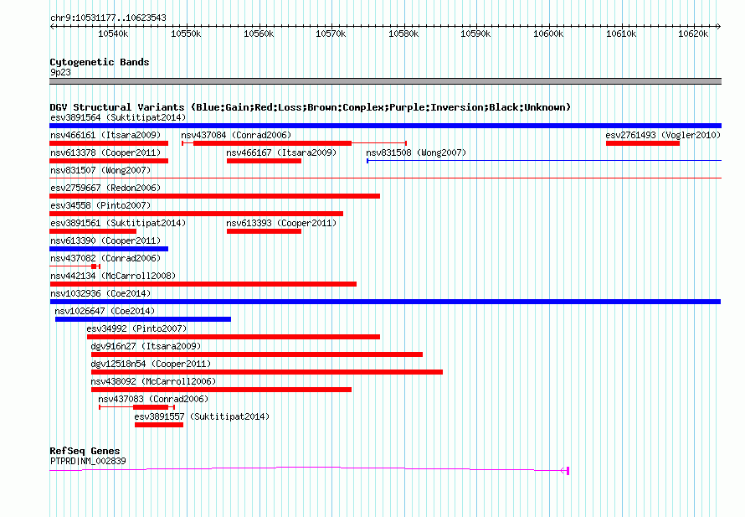The width and height of the screenshot is (745, 517).
Task: Click the esv3891561 (Suktitipat2014) label
Action: click(118, 223)
